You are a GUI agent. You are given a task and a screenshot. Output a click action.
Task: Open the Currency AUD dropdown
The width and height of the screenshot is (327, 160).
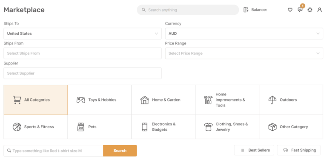244,34
